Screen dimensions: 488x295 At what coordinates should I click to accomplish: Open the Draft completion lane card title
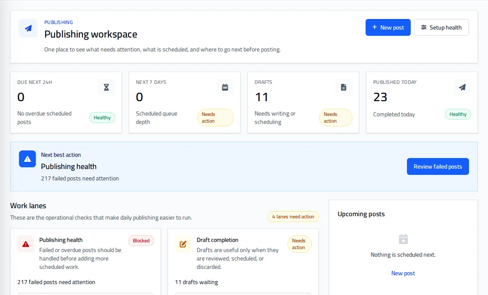click(x=217, y=240)
